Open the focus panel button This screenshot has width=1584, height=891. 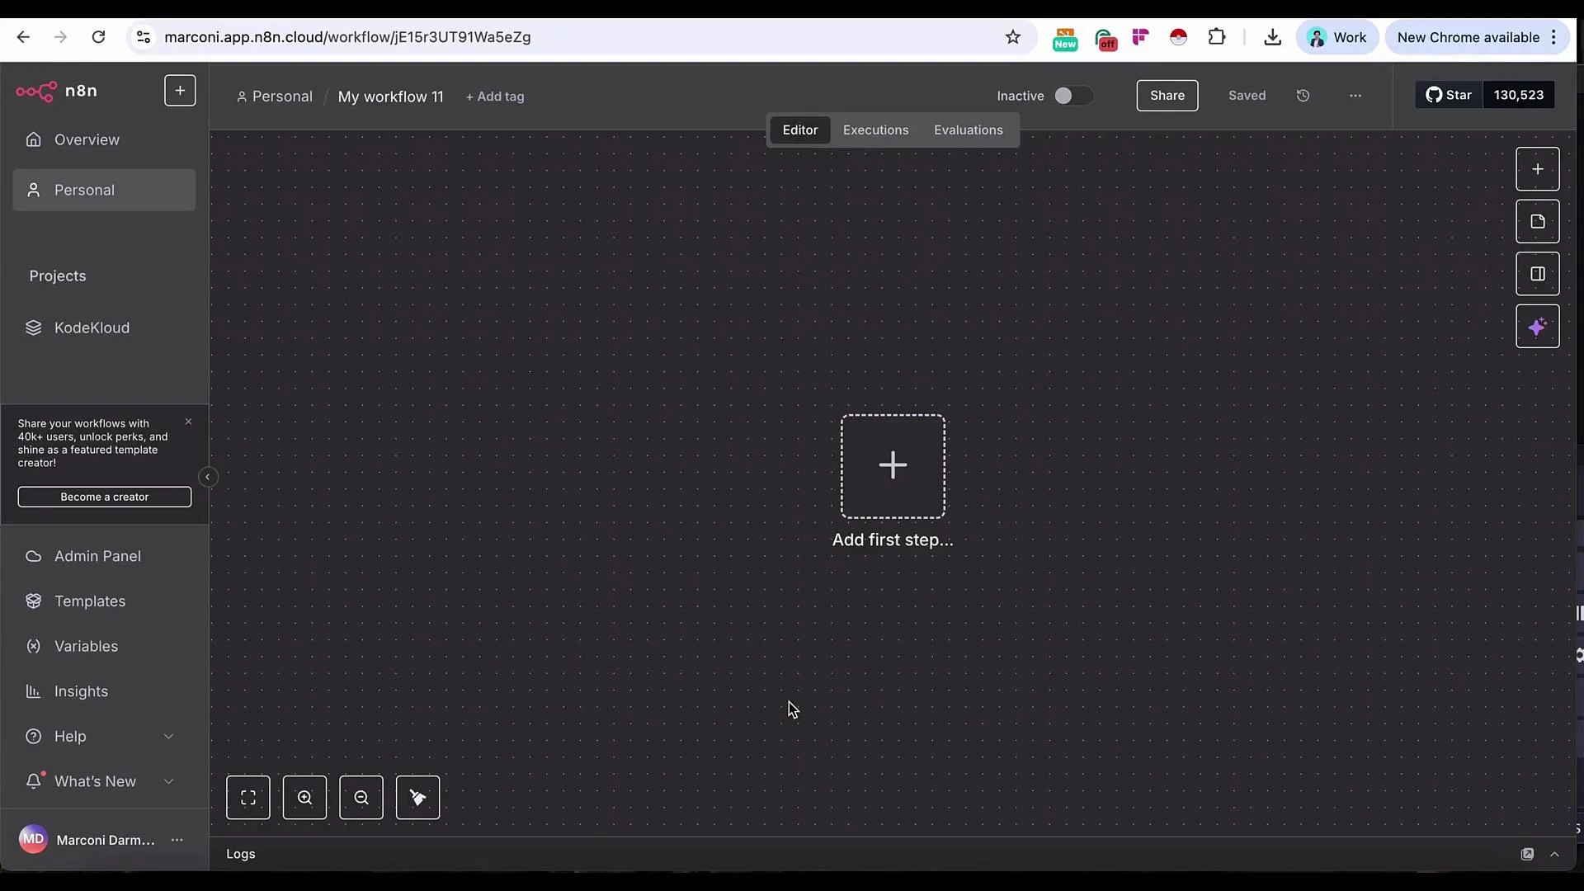(1538, 274)
